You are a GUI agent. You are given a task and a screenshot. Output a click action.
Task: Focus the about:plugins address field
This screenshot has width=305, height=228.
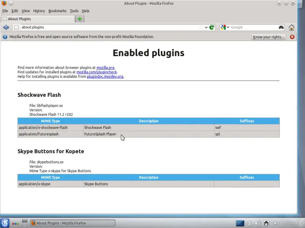click(x=109, y=27)
